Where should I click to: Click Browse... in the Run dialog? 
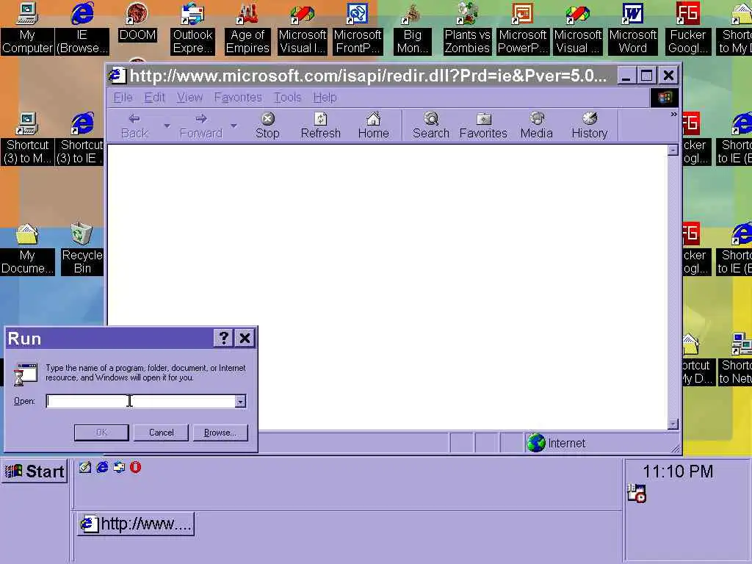tap(220, 433)
